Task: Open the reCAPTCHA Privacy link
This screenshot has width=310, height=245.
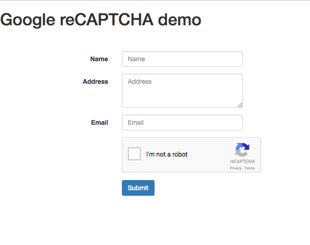Action: pos(235,168)
